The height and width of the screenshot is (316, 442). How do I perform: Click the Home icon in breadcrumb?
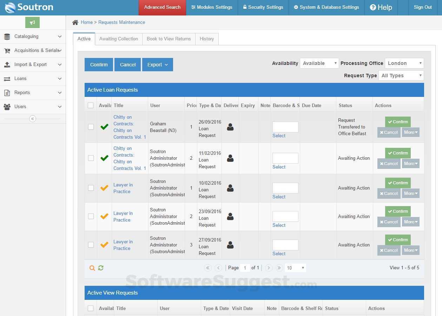click(x=75, y=22)
